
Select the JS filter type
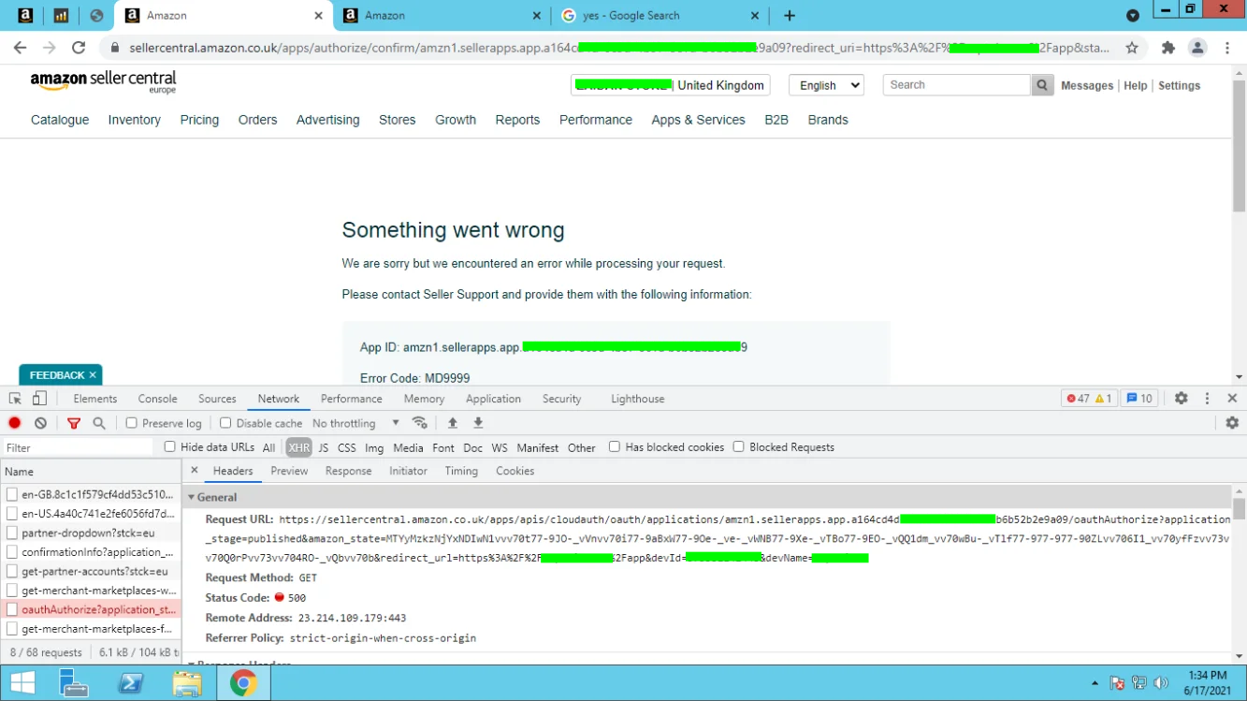pyautogui.click(x=324, y=447)
